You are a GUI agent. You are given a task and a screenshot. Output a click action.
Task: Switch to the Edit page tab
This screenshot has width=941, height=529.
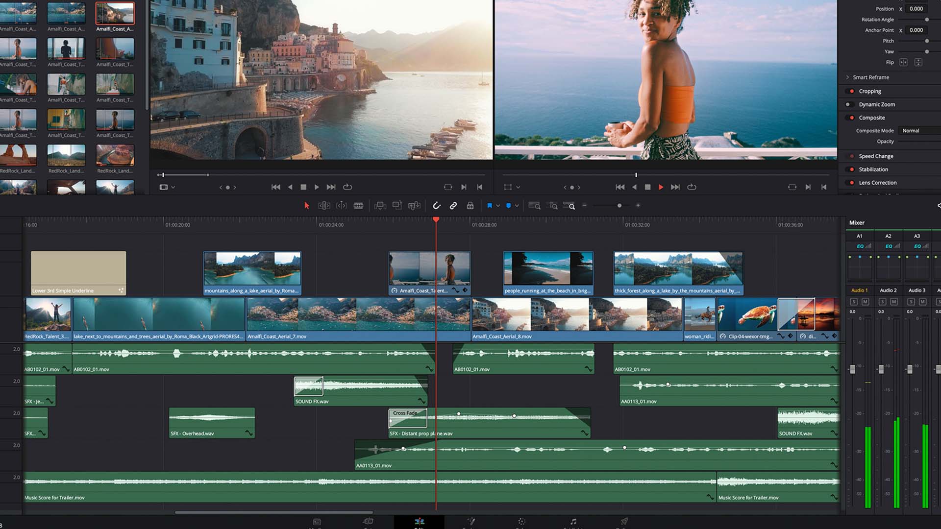(419, 522)
